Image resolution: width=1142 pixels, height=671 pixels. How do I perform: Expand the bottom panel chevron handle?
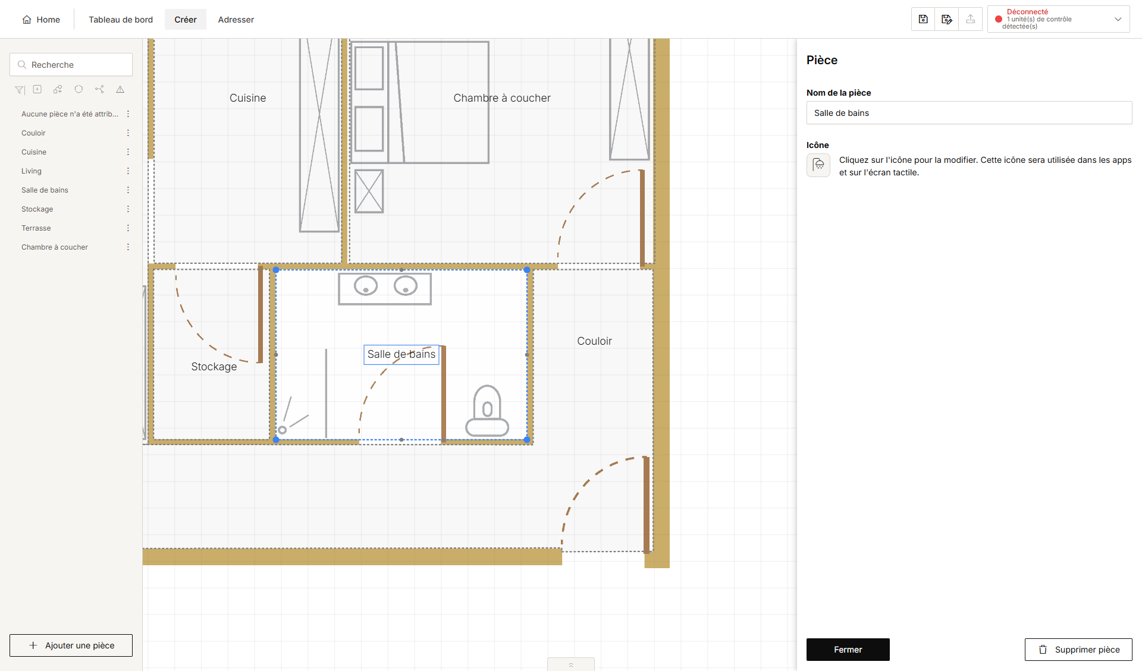[x=571, y=664]
